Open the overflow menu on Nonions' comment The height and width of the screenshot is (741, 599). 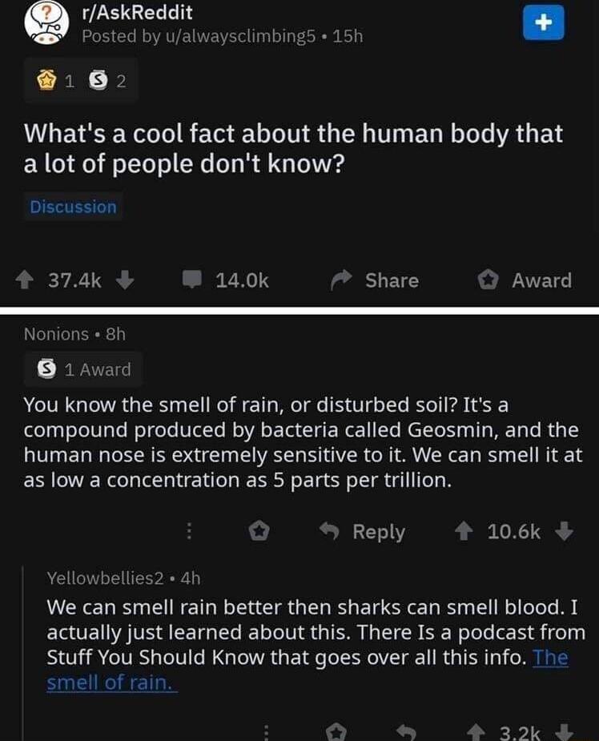click(x=189, y=531)
